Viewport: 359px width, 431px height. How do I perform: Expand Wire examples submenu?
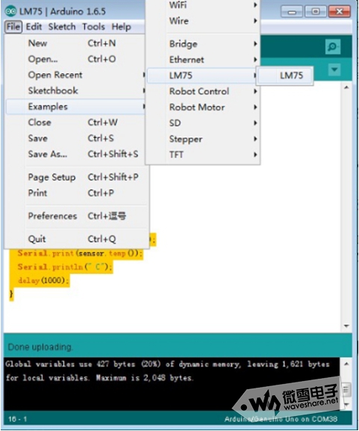click(203, 21)
